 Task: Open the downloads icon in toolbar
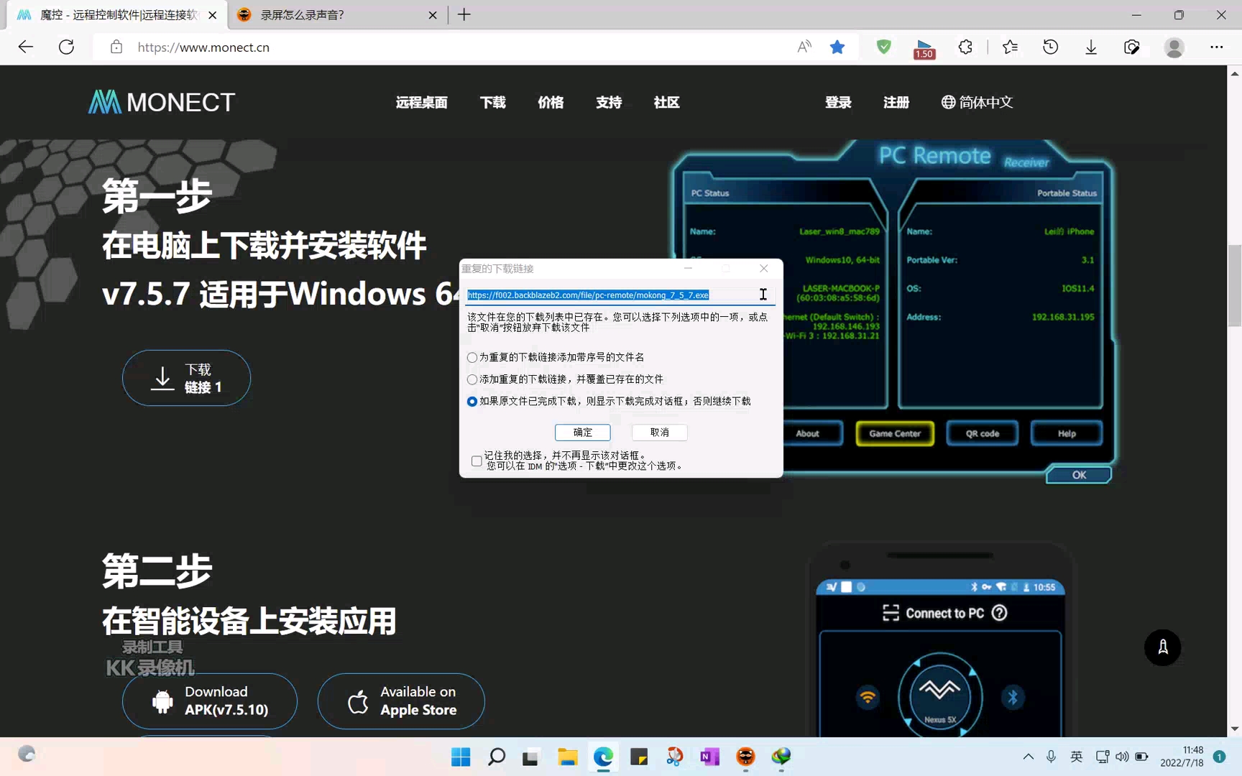(1091, 47)
